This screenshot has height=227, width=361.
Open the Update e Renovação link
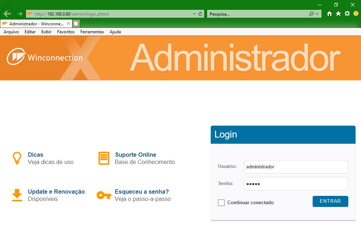(x=56, y=192)
